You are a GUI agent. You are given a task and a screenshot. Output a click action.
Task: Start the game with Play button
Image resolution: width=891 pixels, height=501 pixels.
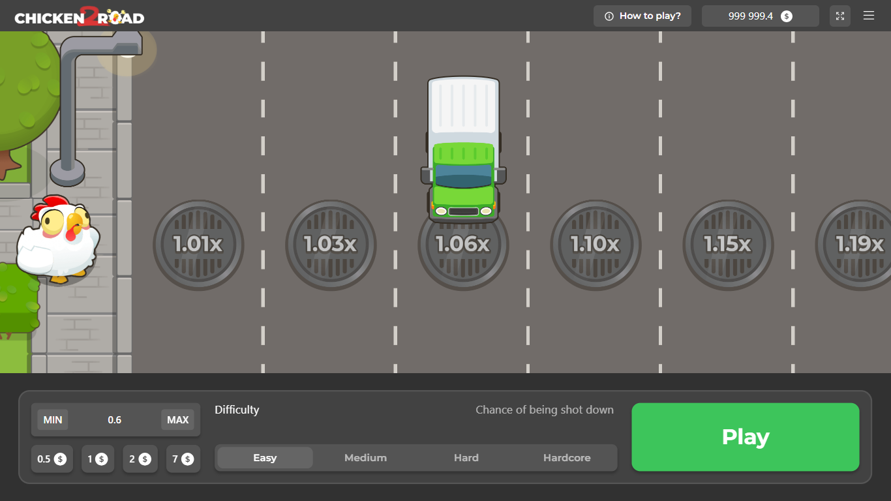746,437
